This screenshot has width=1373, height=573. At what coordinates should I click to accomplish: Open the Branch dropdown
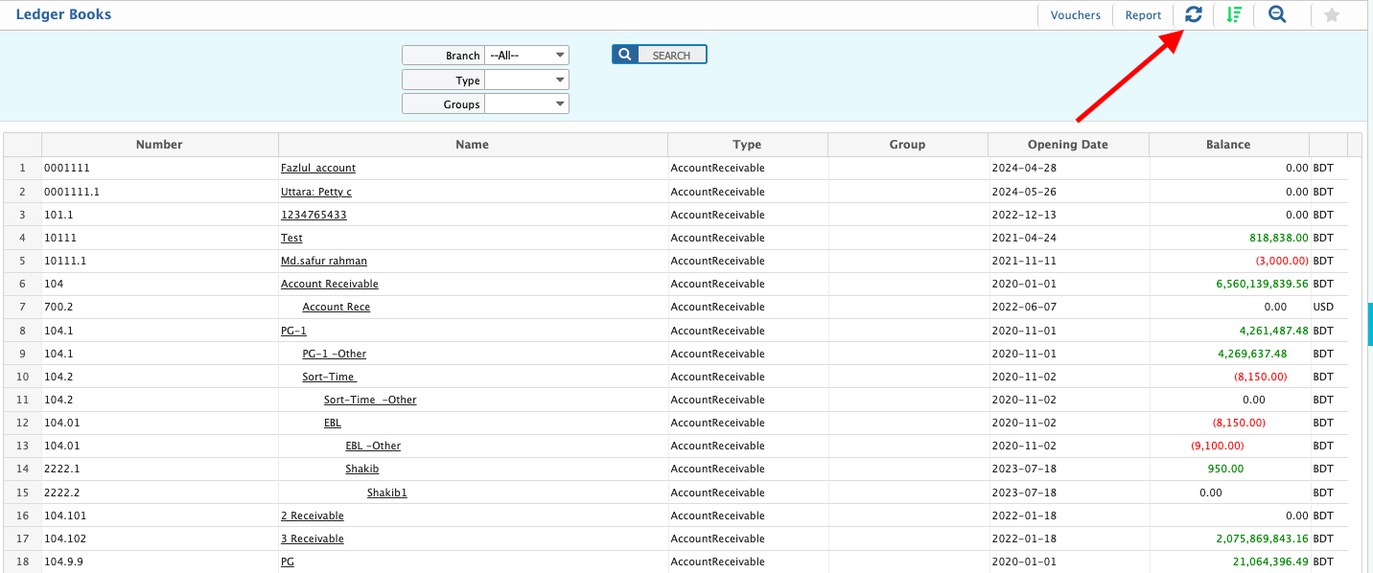point(526,56)
